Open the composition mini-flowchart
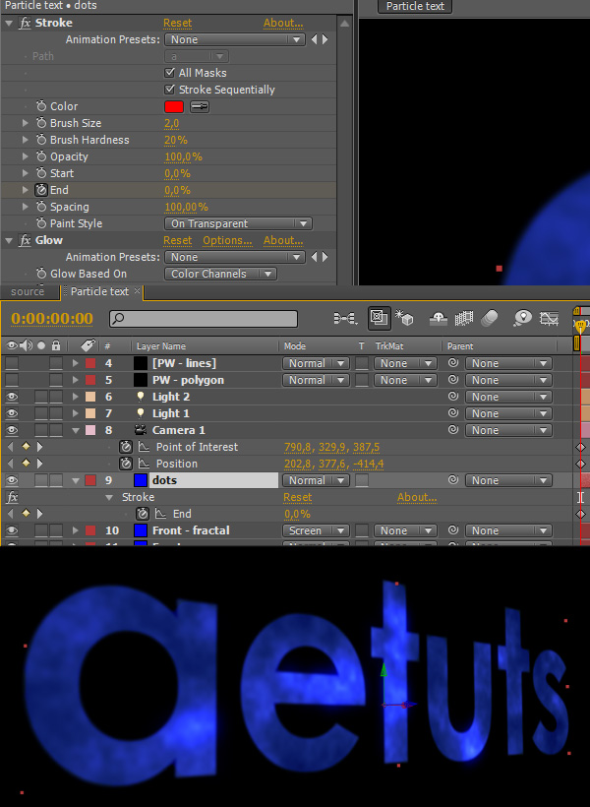The image size is (590, 807). tap(345, 319)
